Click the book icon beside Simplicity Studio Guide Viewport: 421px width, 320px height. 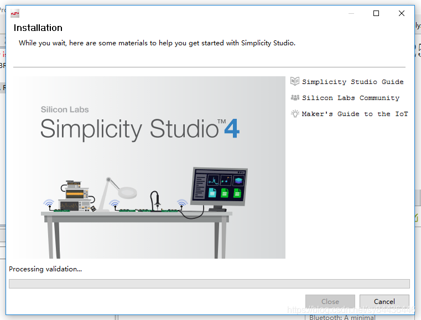[x=295, y=81]
